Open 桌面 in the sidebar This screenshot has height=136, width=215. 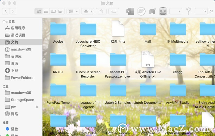tap(21, 63)
